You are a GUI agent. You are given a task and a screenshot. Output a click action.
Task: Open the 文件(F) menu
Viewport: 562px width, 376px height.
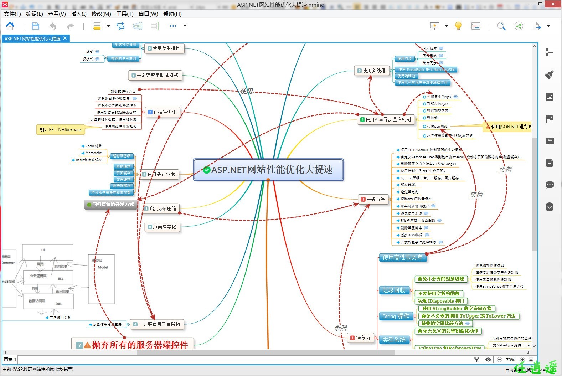pos(12,14)
